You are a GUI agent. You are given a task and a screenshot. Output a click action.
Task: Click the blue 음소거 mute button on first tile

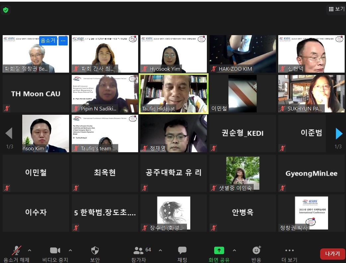(x=48, y=41)
